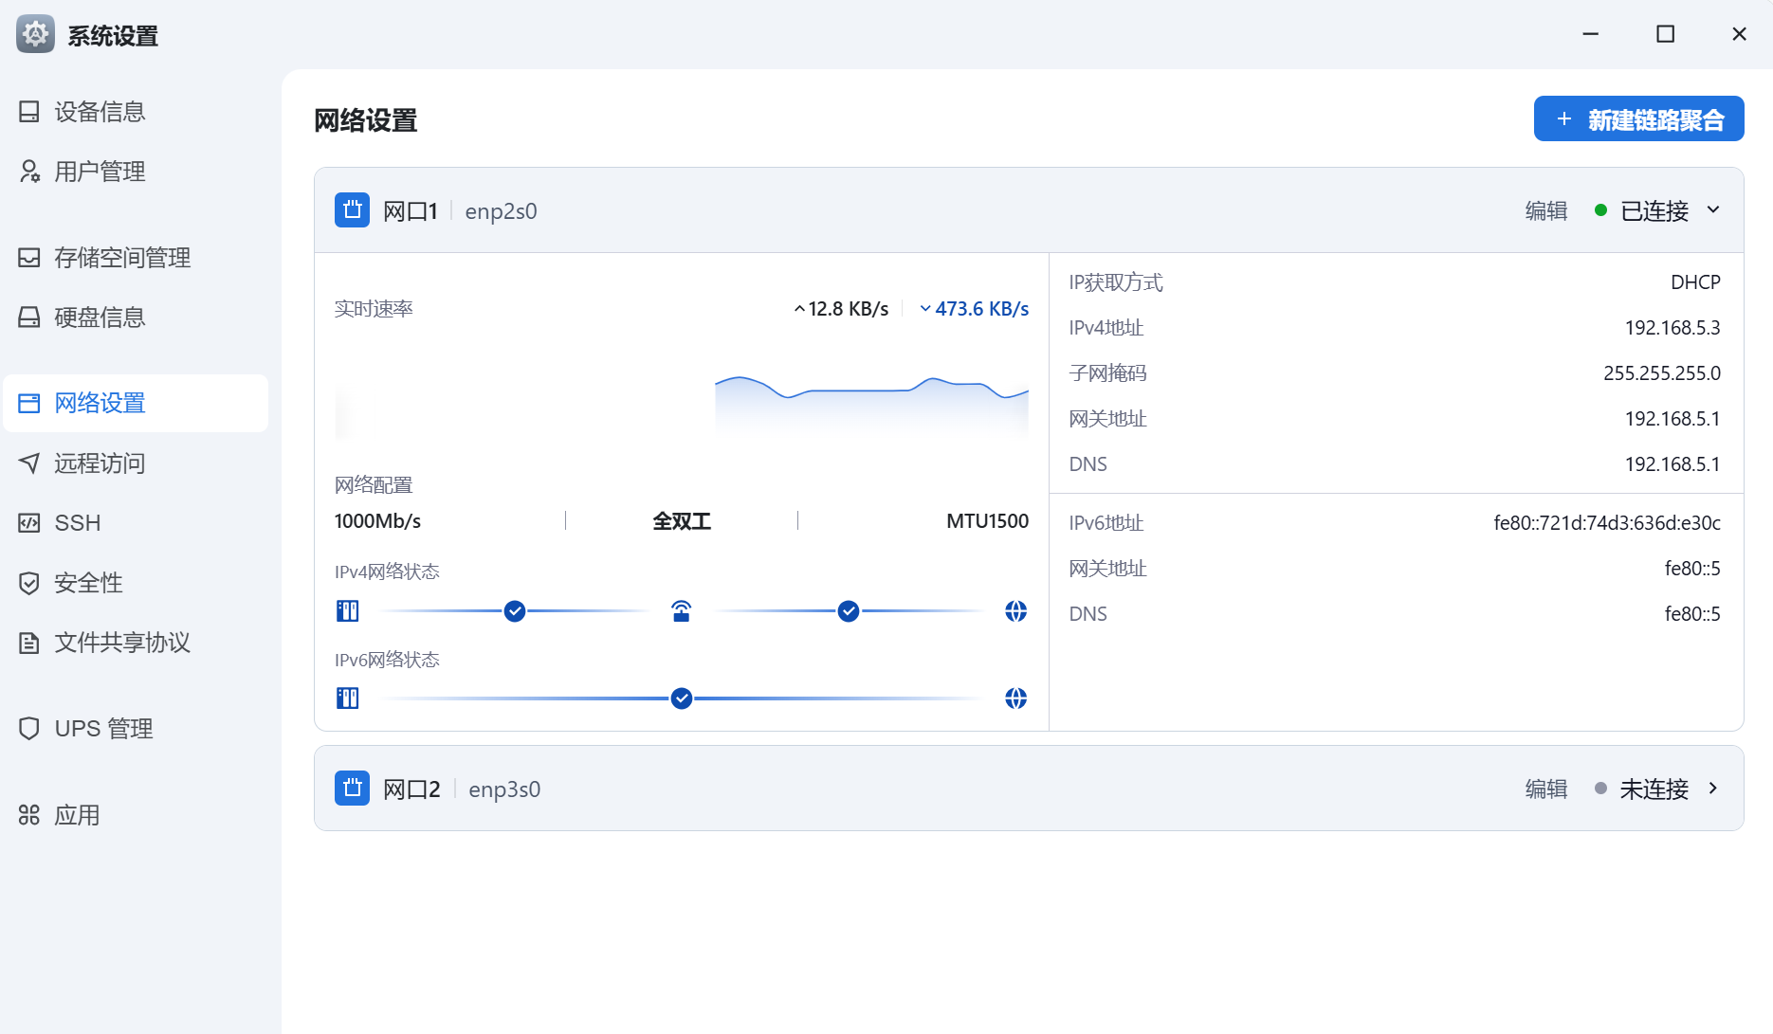Click the 473.6 KB/s download rate
The image size is (1773, 1034).
pyautogui.click(x=982, y=309)
